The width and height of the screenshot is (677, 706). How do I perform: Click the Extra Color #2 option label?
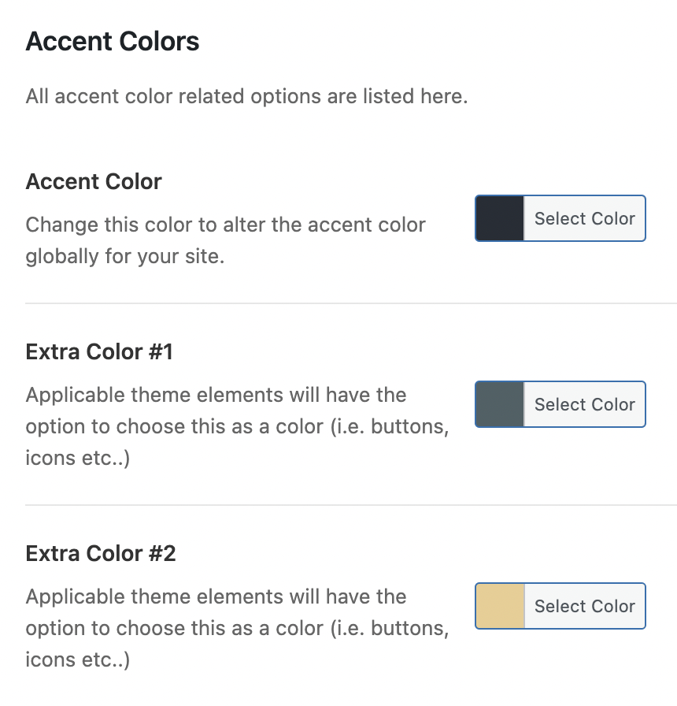[101, 553]
